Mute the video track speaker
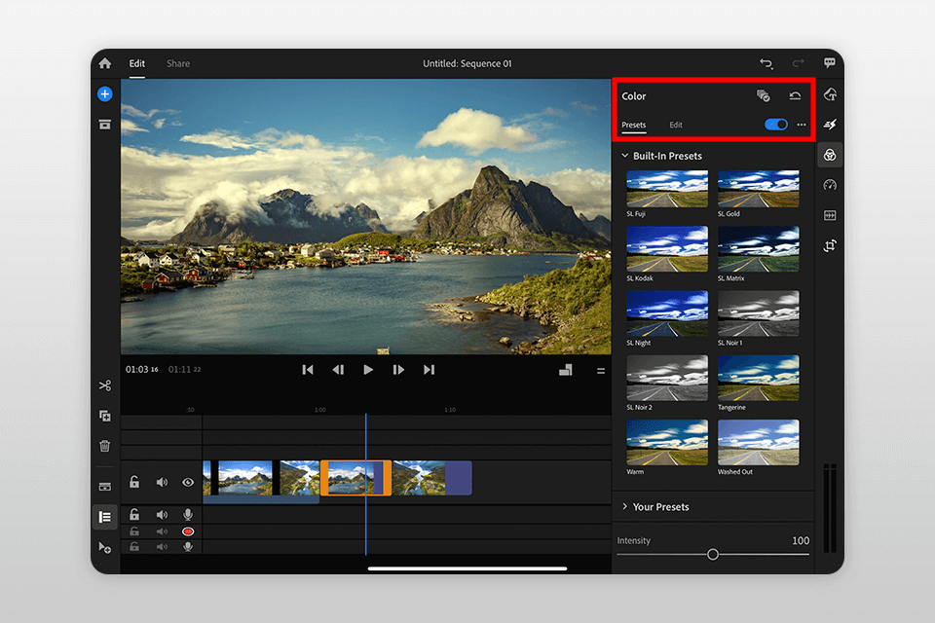Screen dimensions: 935x623 pos(162,482)
